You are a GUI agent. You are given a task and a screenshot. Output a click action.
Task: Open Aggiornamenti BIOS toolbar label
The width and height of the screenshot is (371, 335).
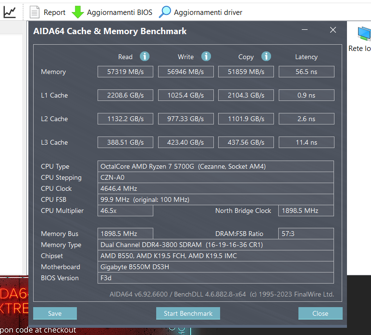pos(120,12)
